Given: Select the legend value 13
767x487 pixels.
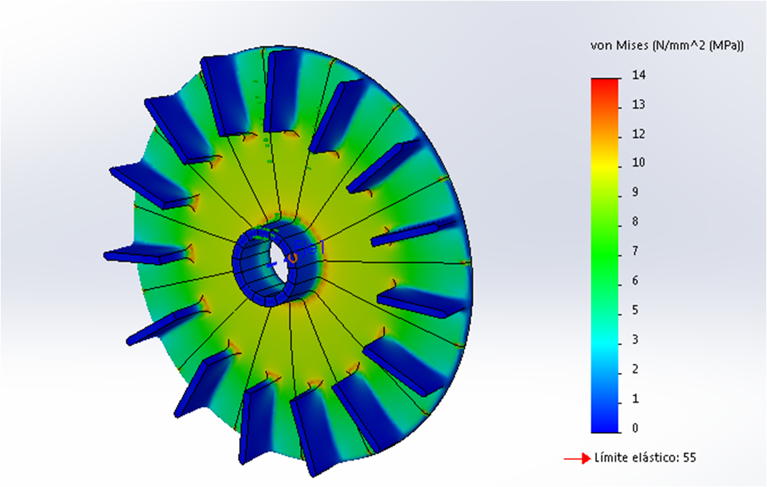Looking at the screenshot, I should coord(638,104).
